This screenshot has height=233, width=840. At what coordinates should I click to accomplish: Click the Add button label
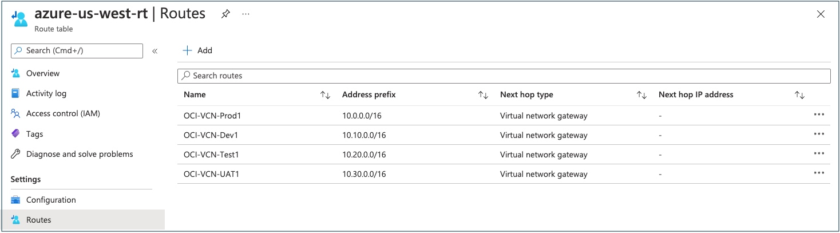pyautogui.click(x=204, y=50)
